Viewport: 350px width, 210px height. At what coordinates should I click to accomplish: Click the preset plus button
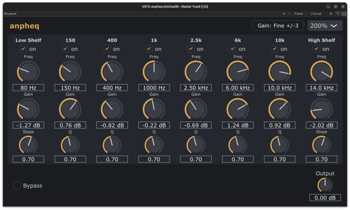click(289, 14)
